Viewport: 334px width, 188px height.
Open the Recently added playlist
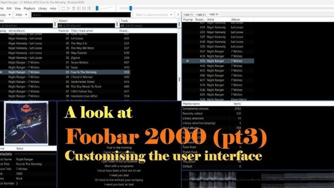[212, 114]
